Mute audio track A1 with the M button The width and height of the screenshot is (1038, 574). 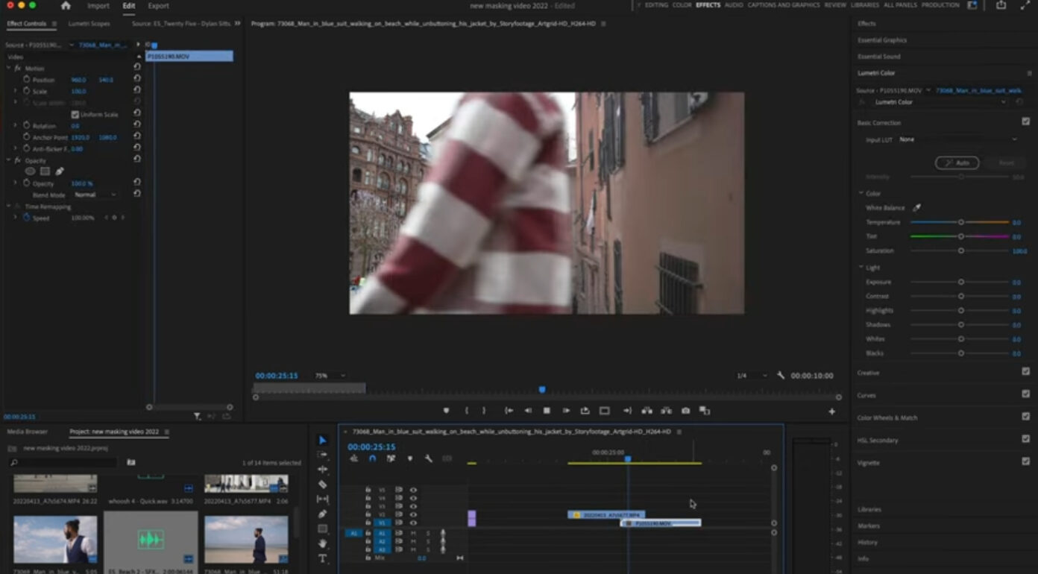(414, 534)
